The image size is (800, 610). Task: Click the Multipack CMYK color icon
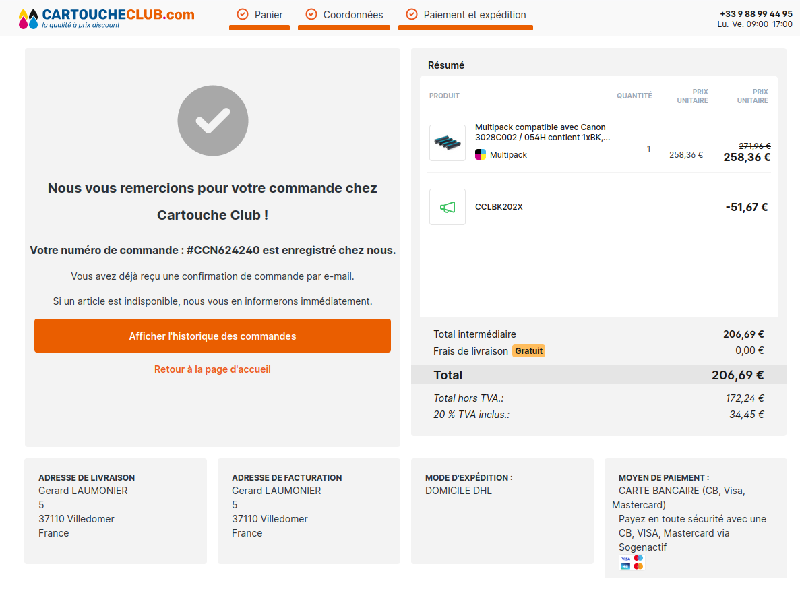tap(481, 155)
